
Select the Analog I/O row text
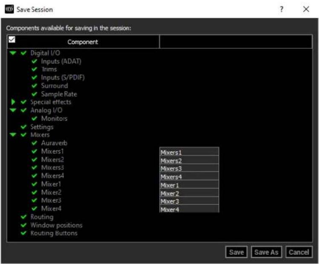[46, 110]
